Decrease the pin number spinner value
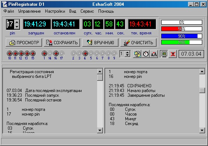Screen dimensions: 208x146 17,27
